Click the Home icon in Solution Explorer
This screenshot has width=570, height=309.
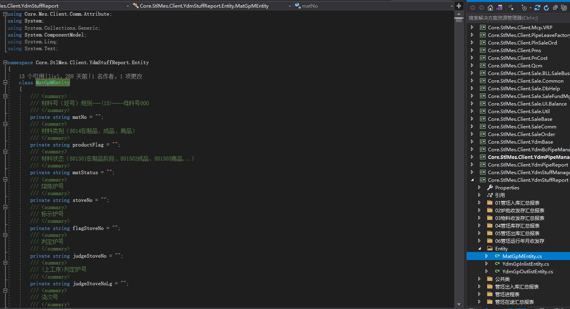[x=490, y=8]
